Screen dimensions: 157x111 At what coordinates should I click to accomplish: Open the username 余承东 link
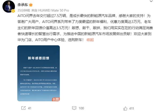pyautogui.click(x=23, y=5)
